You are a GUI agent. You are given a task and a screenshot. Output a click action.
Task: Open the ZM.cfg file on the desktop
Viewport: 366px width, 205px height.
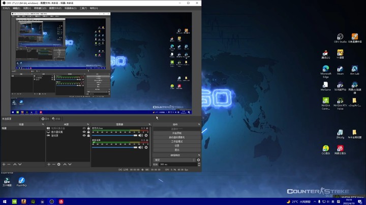click(340, 134)
